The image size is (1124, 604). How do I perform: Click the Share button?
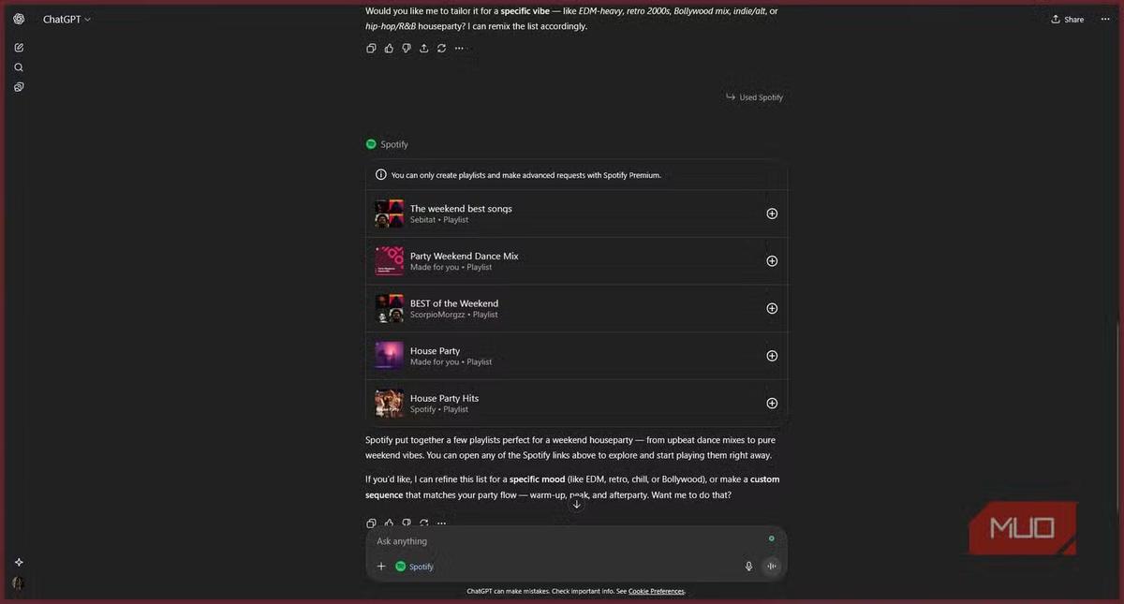click(1067, 19)
